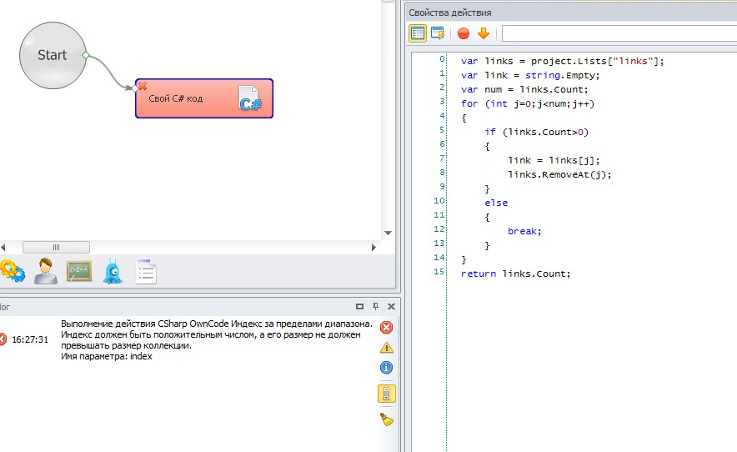The image size is (737, 452).
Task: Click the red cross marker on C# block
Action: tap(143, 86)
